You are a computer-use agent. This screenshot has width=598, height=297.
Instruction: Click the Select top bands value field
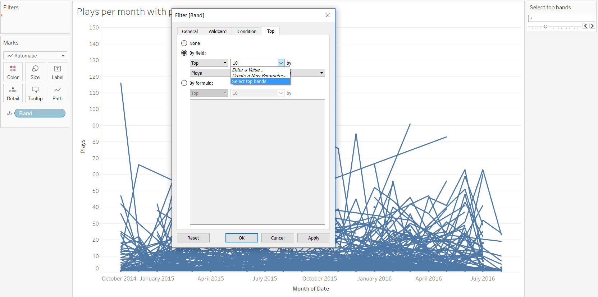tap(561, 18)
